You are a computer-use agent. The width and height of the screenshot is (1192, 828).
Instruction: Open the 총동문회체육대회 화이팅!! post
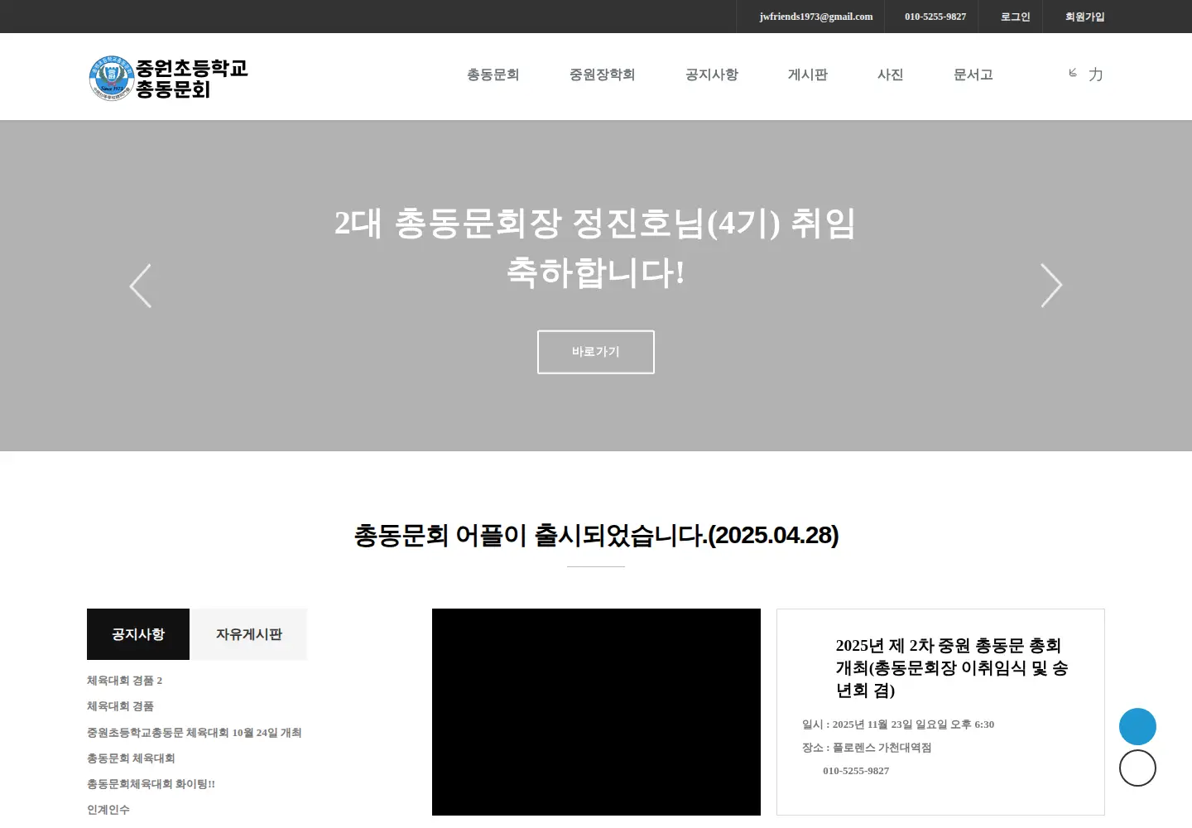pyautogui.click(x=151, y=784)
